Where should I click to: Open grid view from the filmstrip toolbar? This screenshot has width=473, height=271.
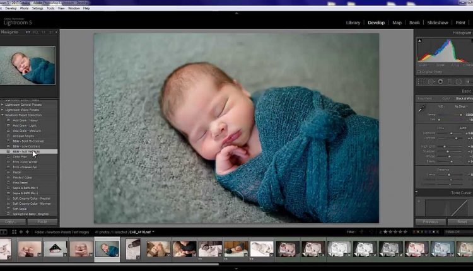pyautogui.click(x=14, y=232)
